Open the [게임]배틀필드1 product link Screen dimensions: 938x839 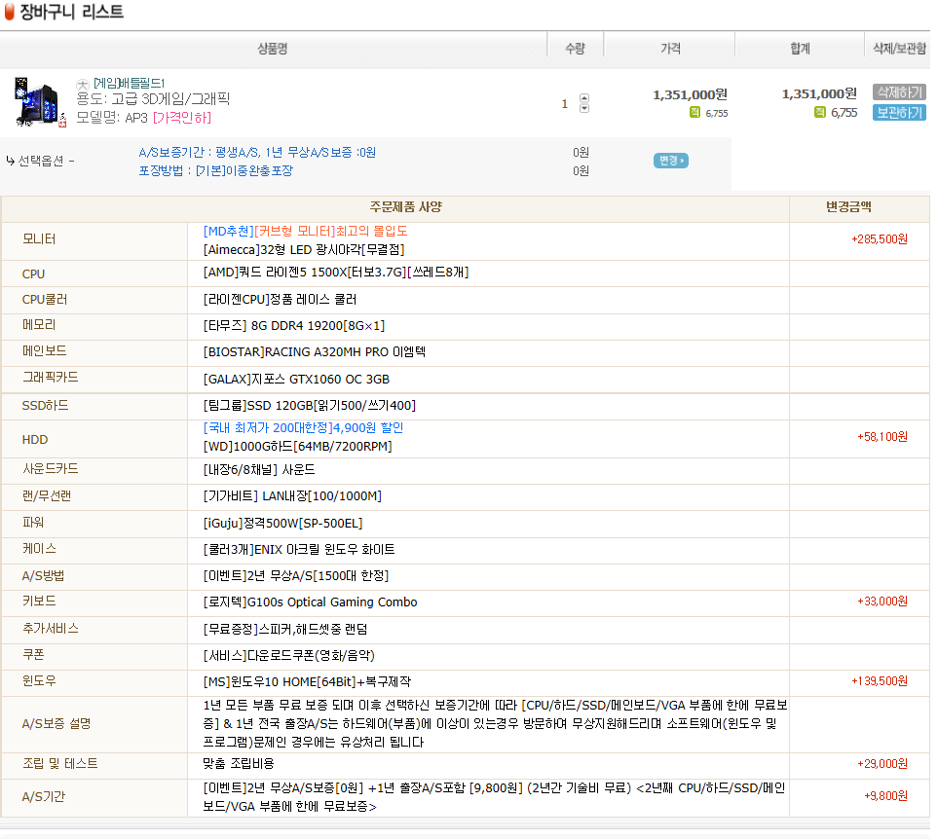click(x=130, y=83)
